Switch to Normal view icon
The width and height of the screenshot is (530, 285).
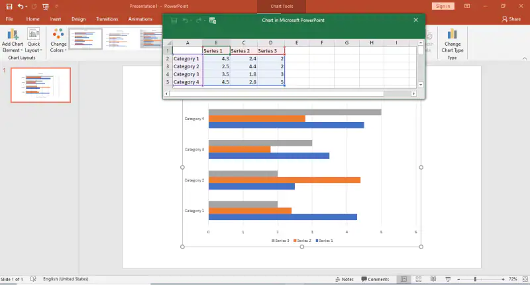coord(403,279)
